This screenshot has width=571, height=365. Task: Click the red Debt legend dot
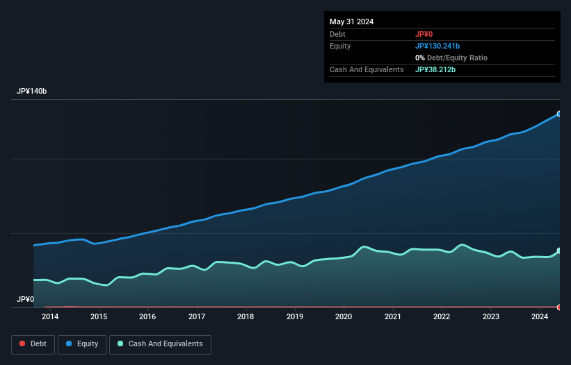click(x=22, y=344)
